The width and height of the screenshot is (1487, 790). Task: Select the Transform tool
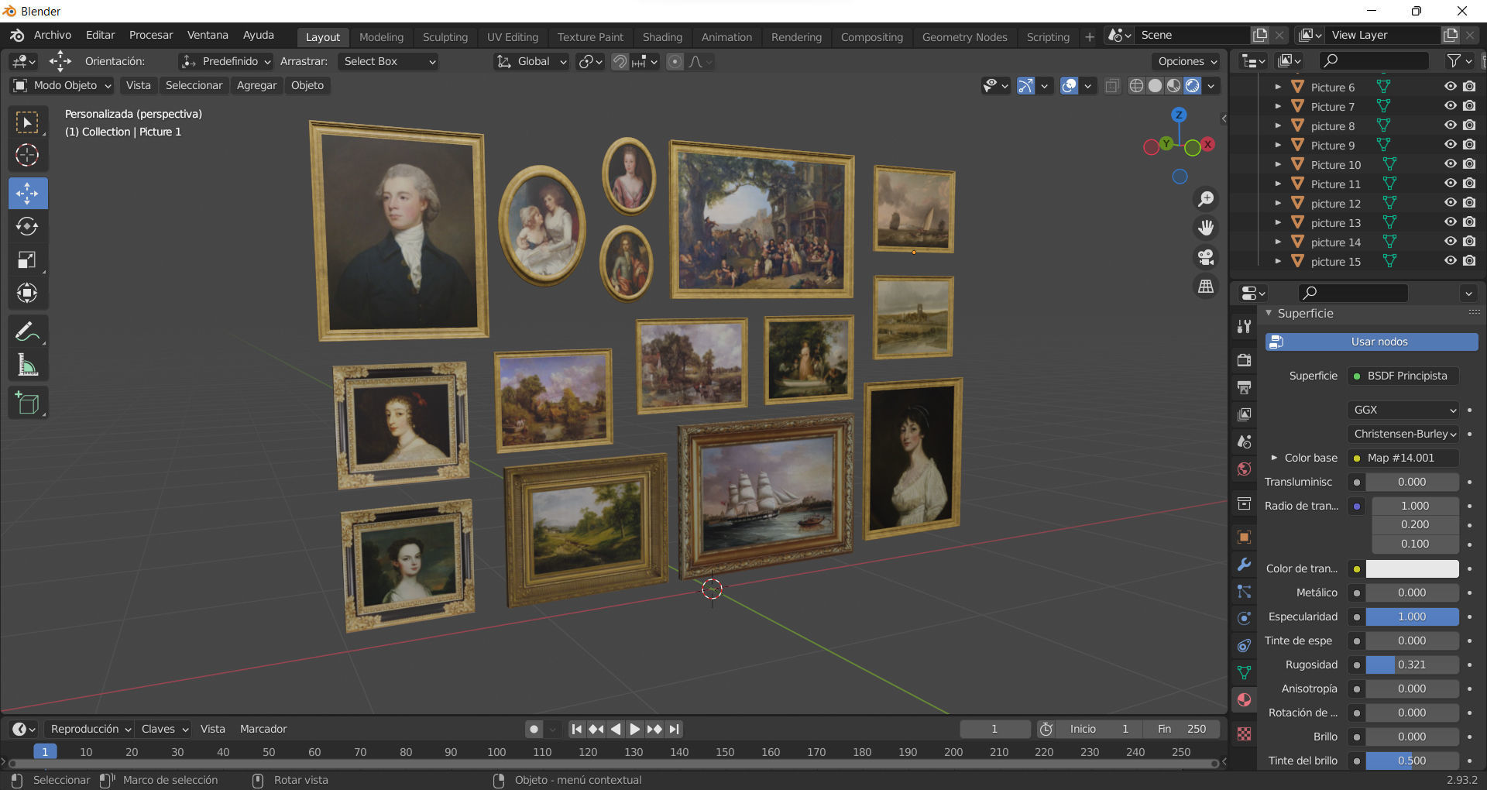[28, 293]
